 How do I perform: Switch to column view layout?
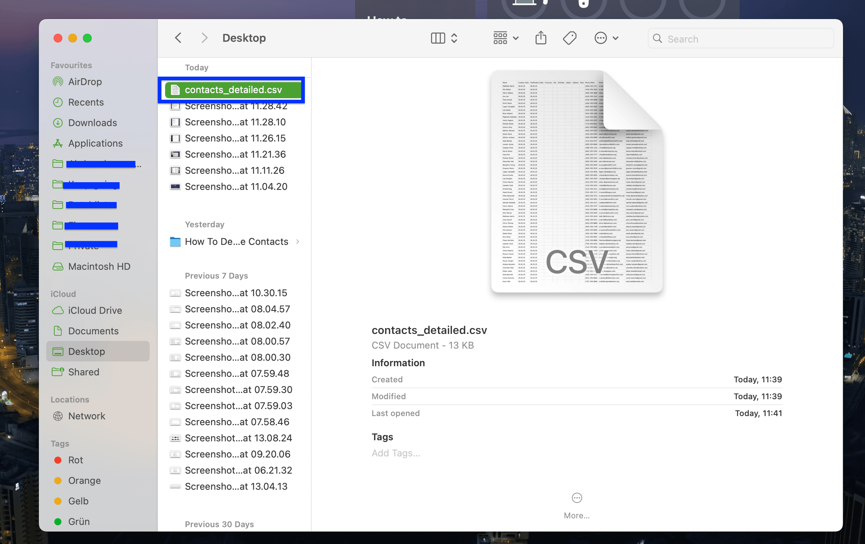tap(438, 38)
